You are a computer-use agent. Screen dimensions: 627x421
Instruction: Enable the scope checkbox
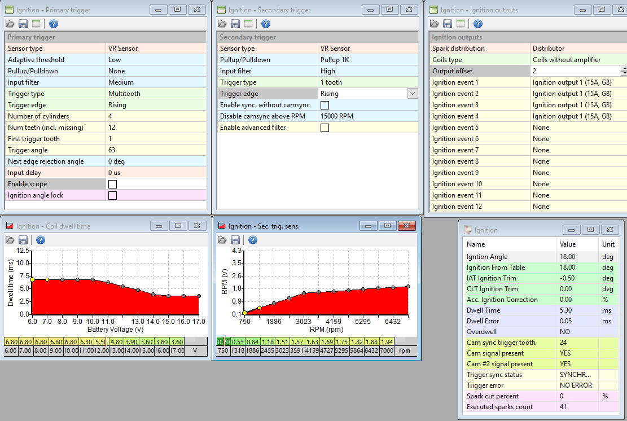pyautogui.click(x=112, y=184)
